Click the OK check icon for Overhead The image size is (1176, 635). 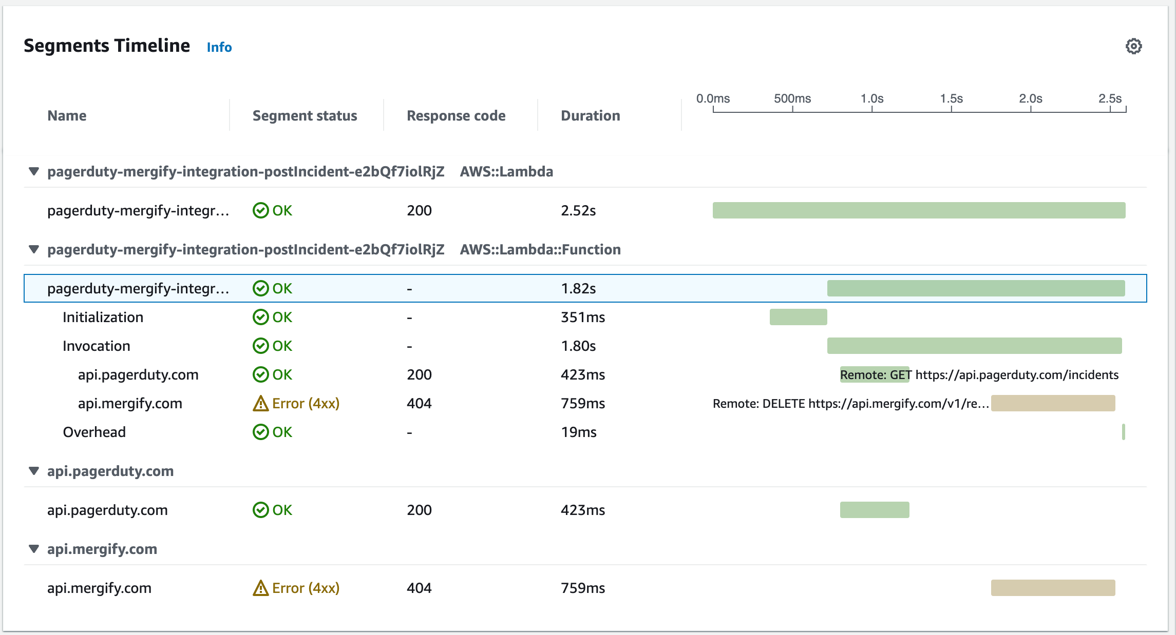tap(260, 432)
